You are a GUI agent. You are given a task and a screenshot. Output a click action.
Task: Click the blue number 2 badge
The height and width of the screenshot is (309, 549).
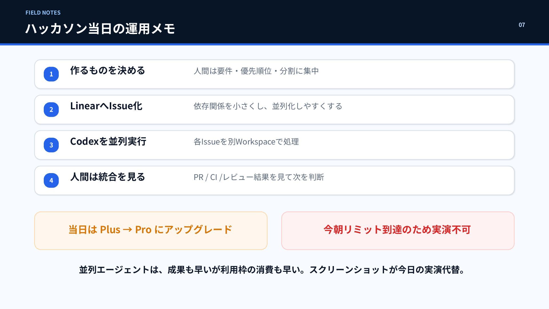tap(51, 110)
